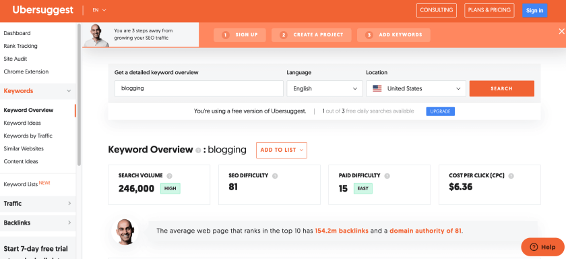Click the SEO Difficulty value 81
Viewport: 566px width, 259px height.
(233, 187)
